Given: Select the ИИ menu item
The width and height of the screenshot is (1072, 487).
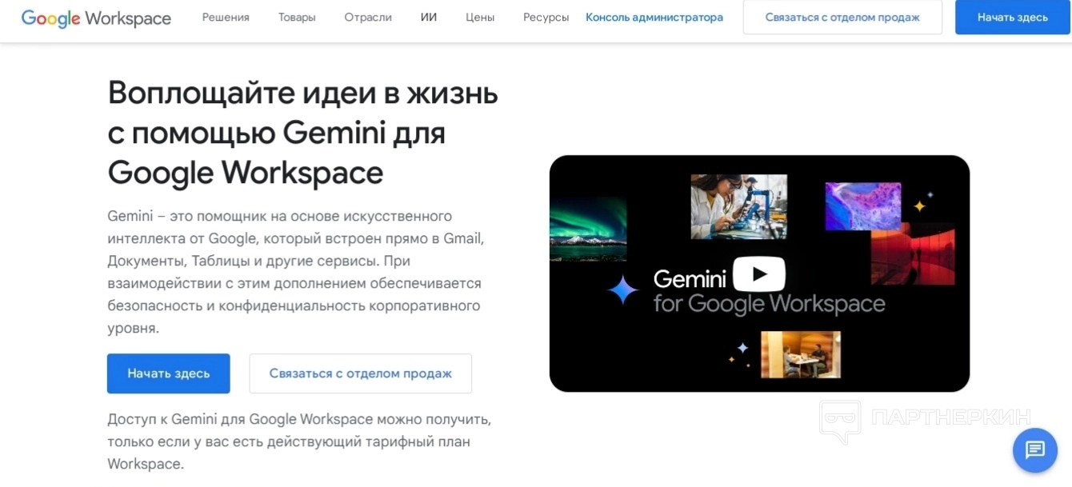Looking at the screenshot, I should pyautogui.click(x=429, y=17).
